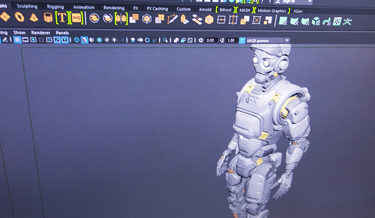
Task: Open the Sign In dropdown arrow
Action: point(310,1)
